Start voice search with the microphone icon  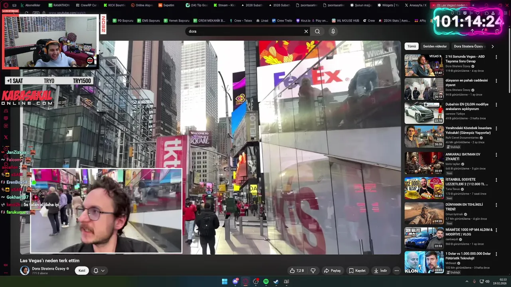pyautogui.click(x=333, y=31)
